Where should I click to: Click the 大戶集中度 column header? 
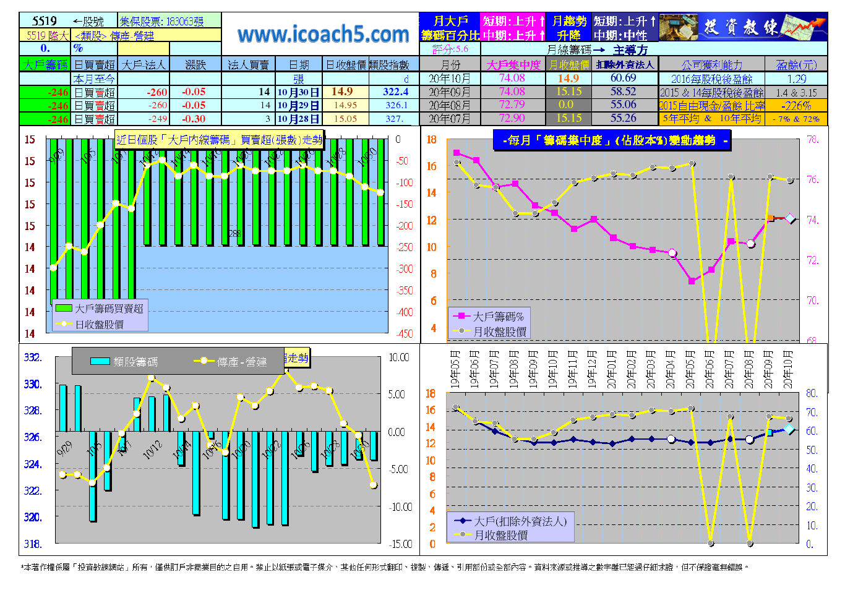[513, 64]
